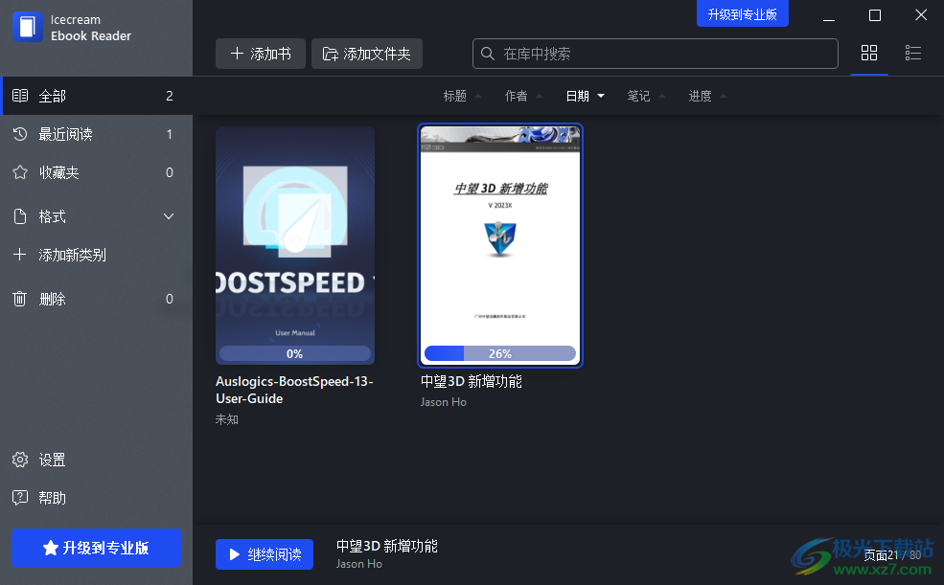Screen dimensions: 944x585
Task: Click the 删除 trash bin icon
Action: coord(20,299)
